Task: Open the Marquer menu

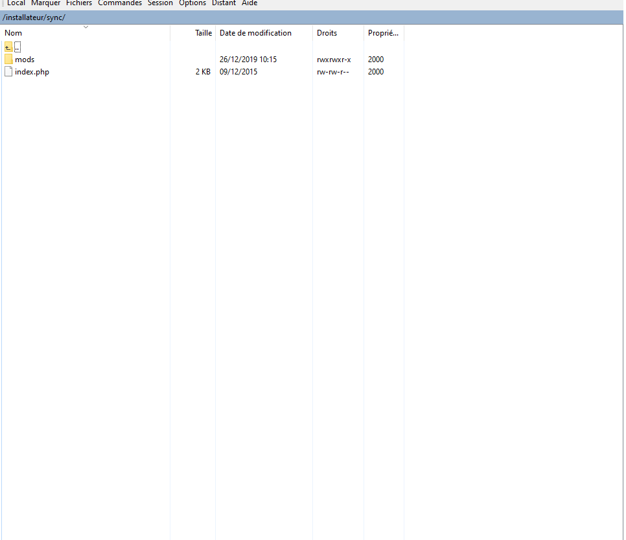Action: click(x=45, y=3)
